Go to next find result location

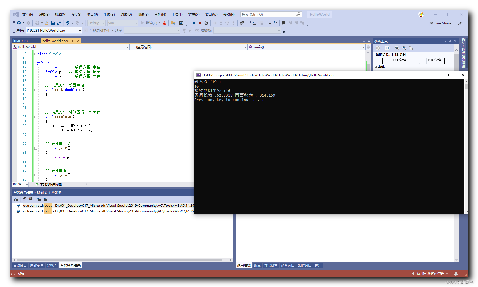click(x=45, y=199)
